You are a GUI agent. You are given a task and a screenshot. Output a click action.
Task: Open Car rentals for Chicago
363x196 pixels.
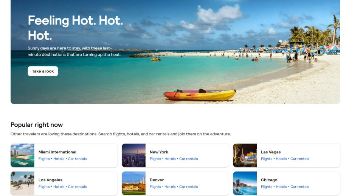click(x=300, y=187)
